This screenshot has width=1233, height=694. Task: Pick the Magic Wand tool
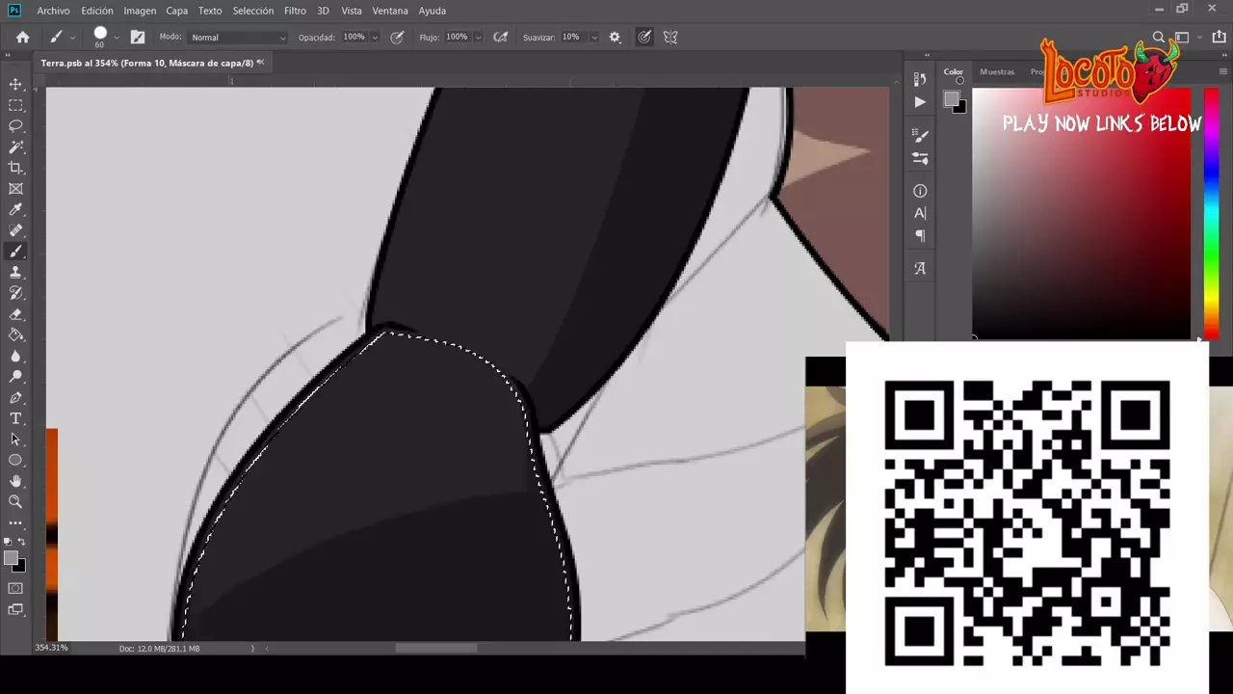[x=15, y=147]
